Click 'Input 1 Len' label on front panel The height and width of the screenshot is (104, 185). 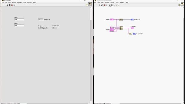click(x=47, y=19)
